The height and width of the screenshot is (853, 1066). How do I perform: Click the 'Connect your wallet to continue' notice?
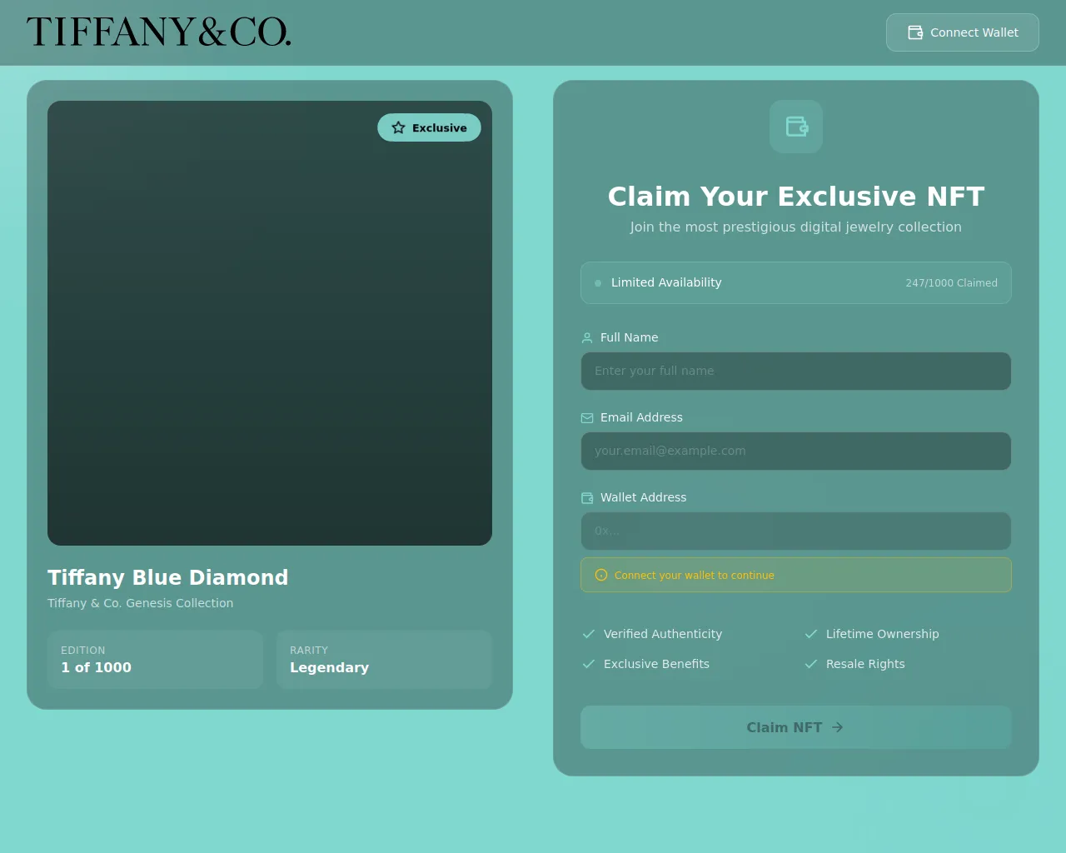coord(796,575)
